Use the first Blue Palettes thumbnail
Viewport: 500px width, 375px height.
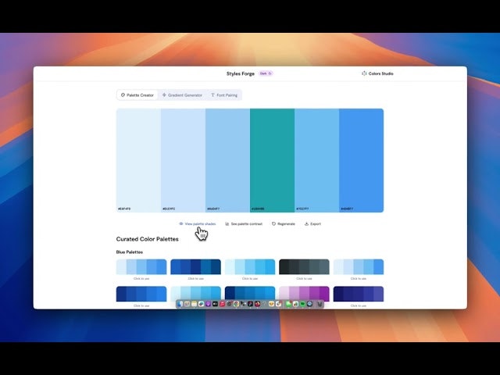(141, 266)
